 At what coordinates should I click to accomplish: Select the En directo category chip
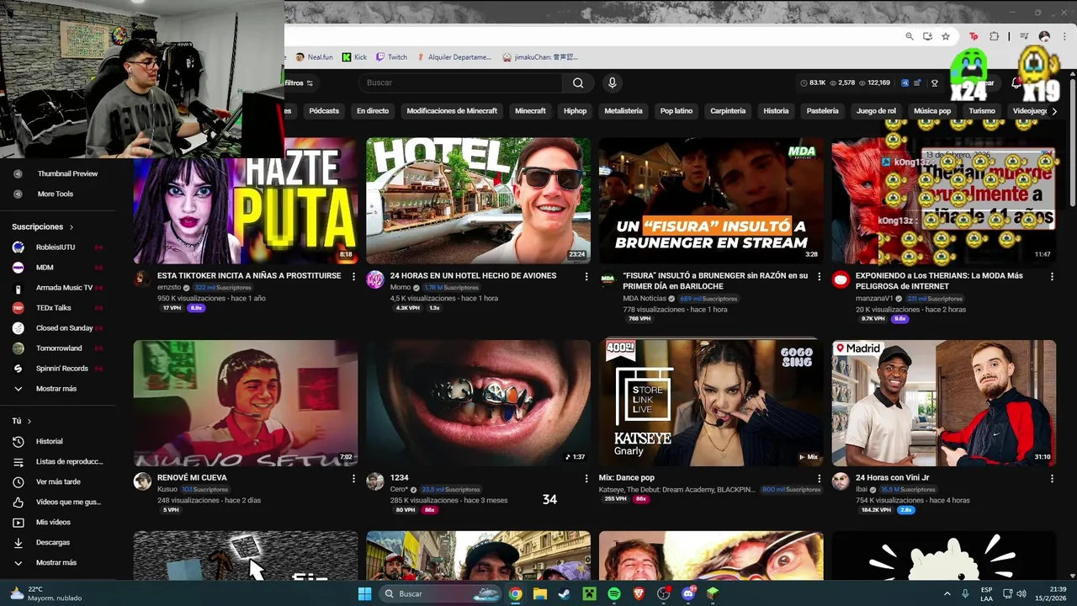(x=373, y=111)
